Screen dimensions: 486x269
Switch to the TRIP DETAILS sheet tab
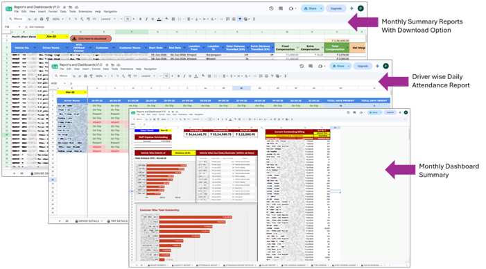tap(118, 221)
